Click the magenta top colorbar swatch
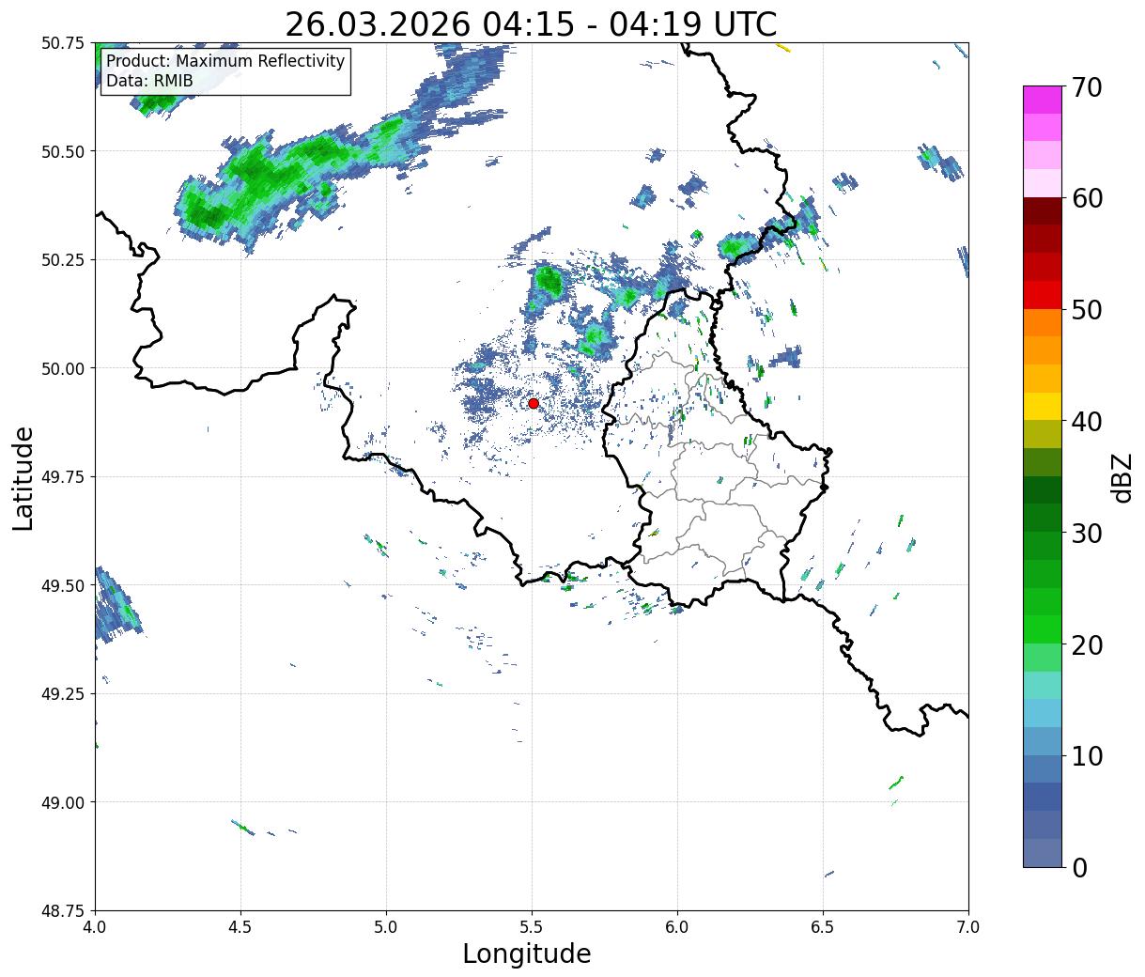 pos(1043,100)
